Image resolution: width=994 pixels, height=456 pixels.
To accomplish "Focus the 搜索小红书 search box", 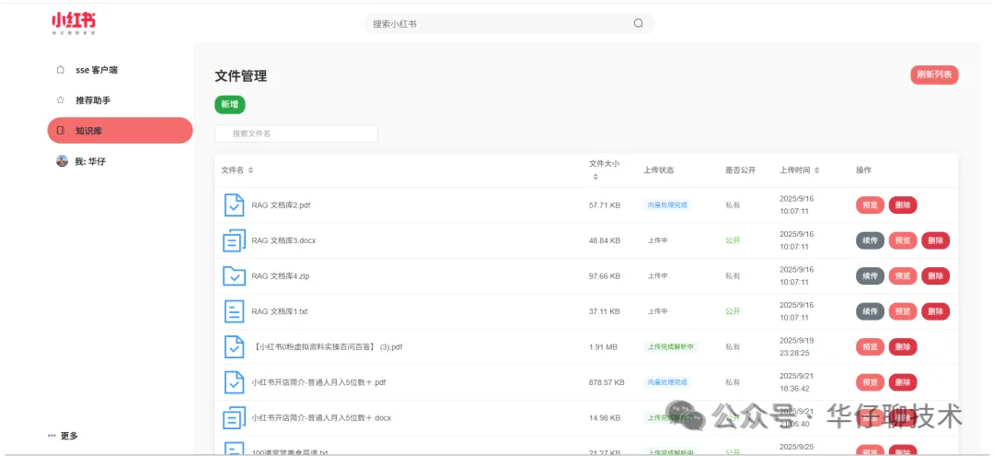I will (509, 23).
